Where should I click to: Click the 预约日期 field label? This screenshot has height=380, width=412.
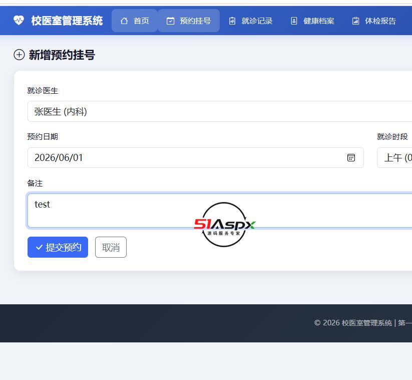tap(43, 136)
